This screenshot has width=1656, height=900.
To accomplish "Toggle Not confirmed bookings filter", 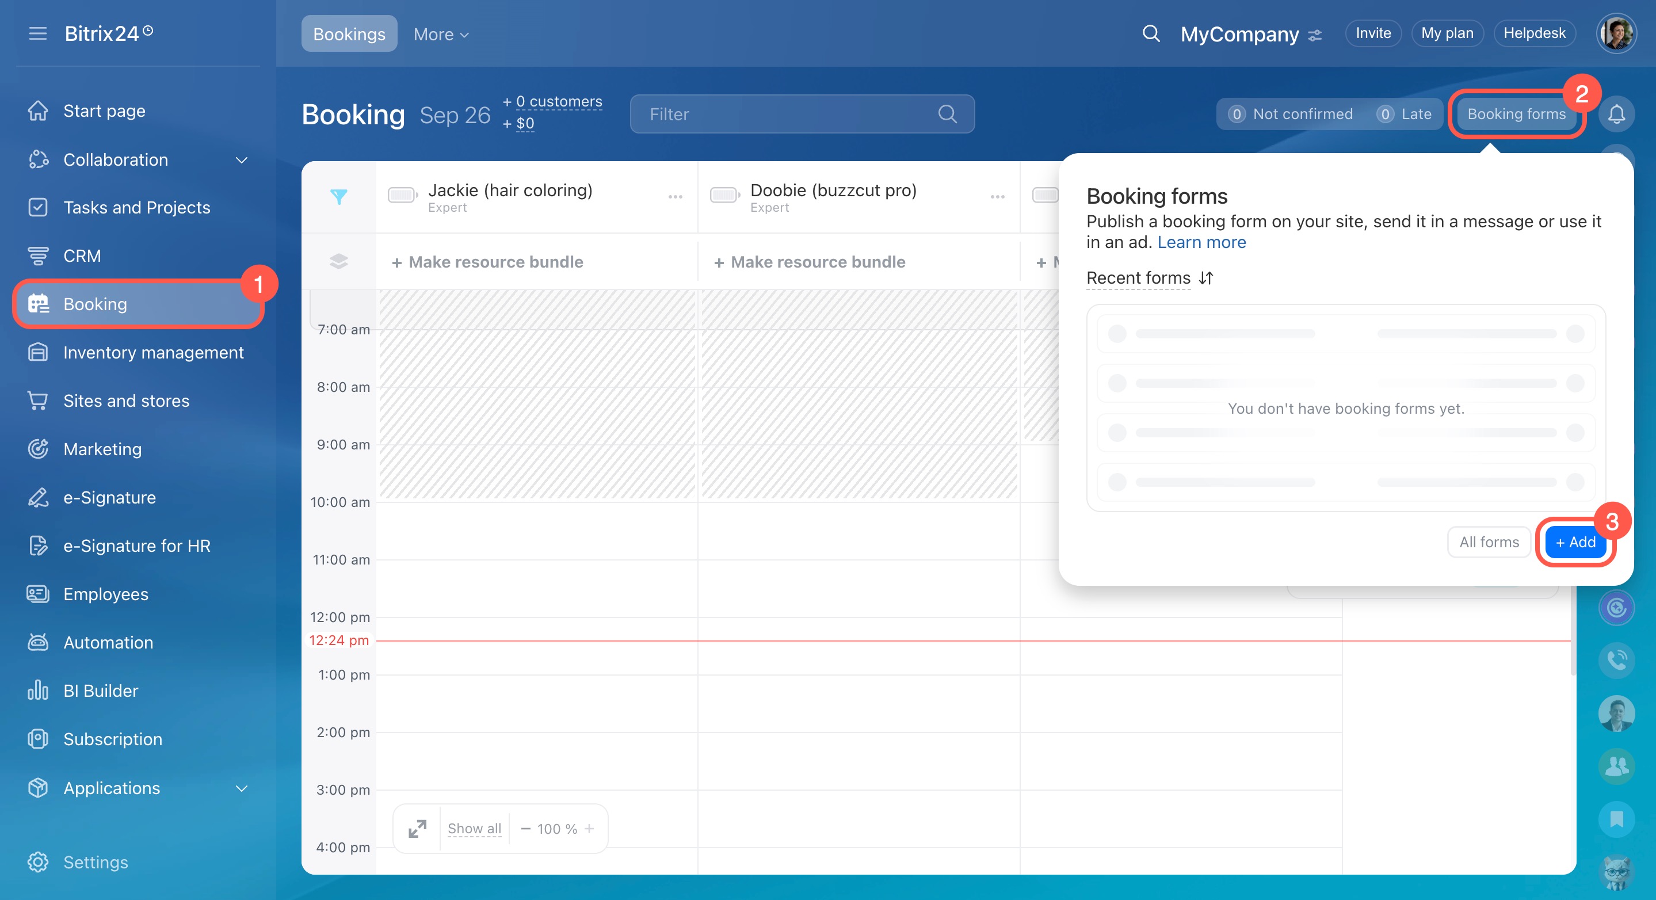I will [x=1292, y=114].
